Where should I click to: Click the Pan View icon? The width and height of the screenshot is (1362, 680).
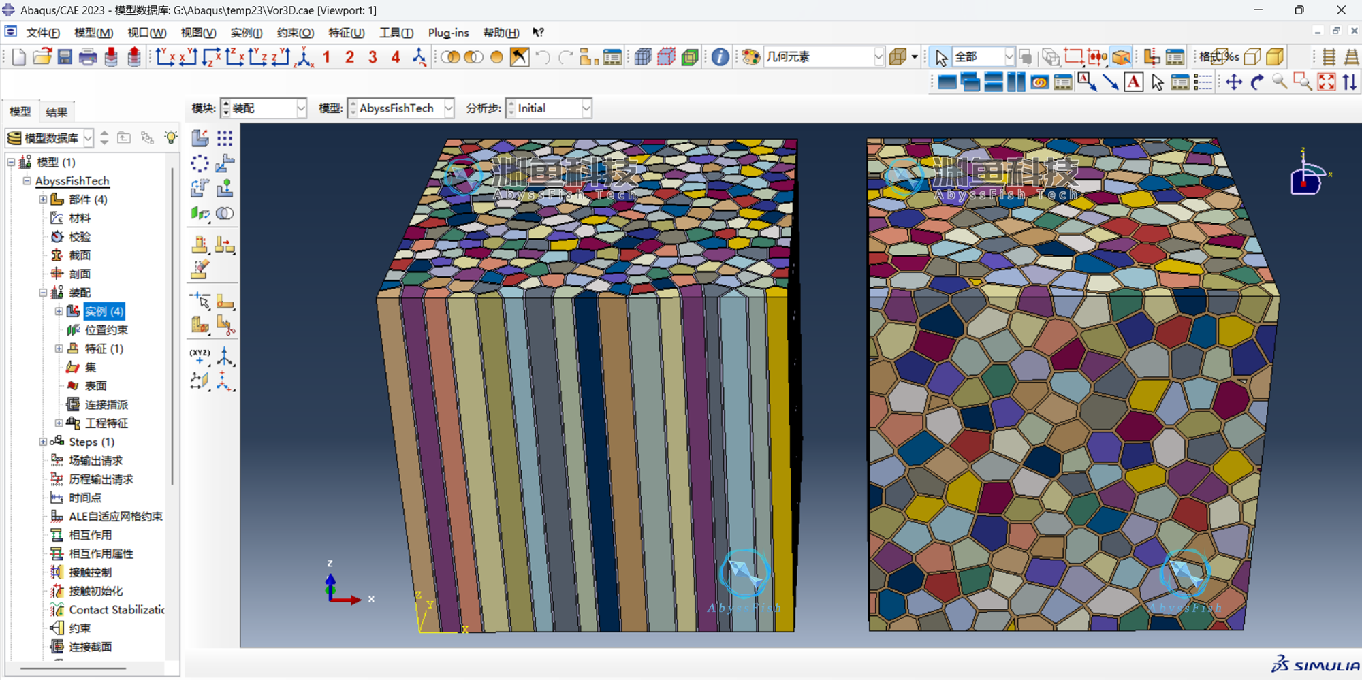tap(1234, 82)
